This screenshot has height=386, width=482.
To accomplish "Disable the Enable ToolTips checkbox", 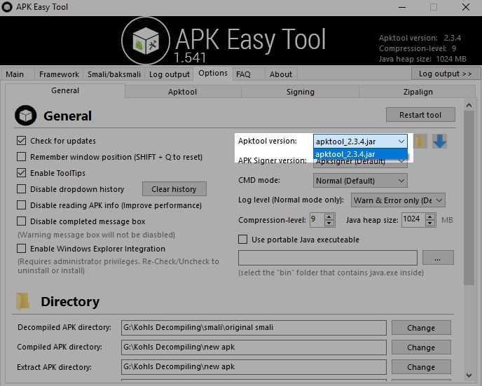I will (22, 173).
